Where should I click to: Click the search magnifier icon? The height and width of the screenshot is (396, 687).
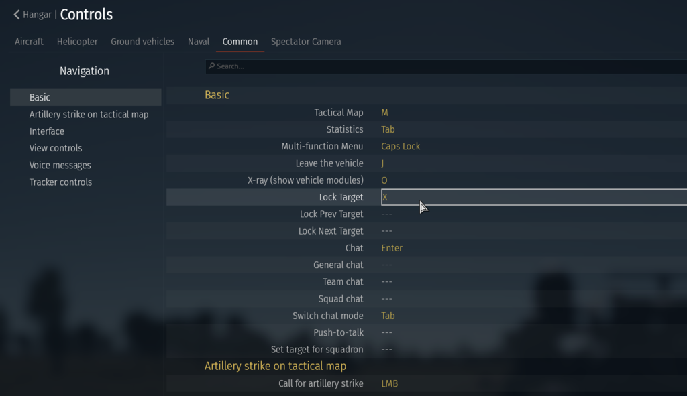pos(211,66)
